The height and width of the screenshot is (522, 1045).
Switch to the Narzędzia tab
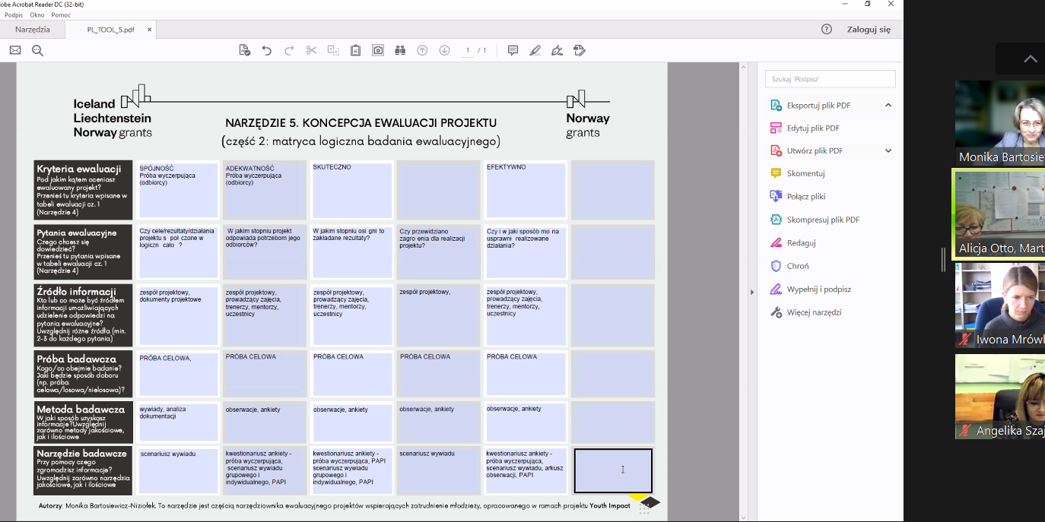[x=33, y=30]
